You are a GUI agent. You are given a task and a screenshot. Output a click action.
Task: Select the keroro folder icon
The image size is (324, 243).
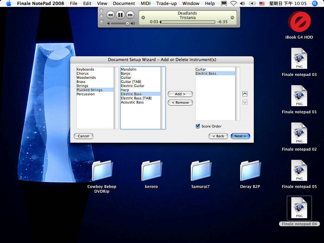click(x=151, y=171)
